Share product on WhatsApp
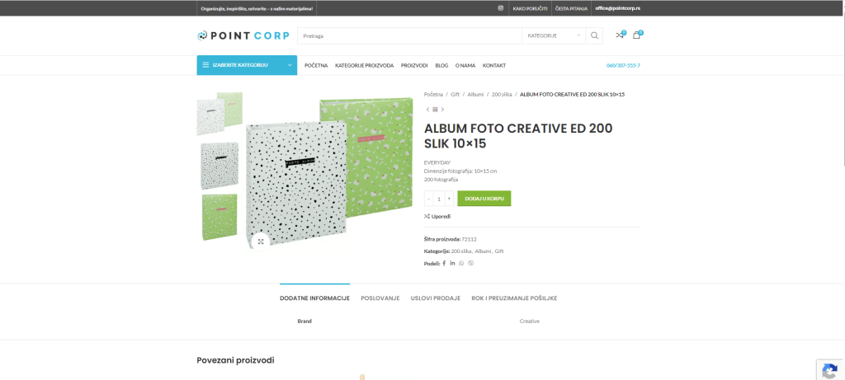This screenshot has width=845, height=380. click(461, 263)
